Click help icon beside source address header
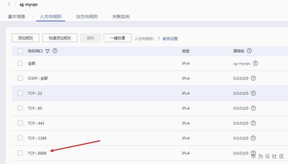 point(249,51)
